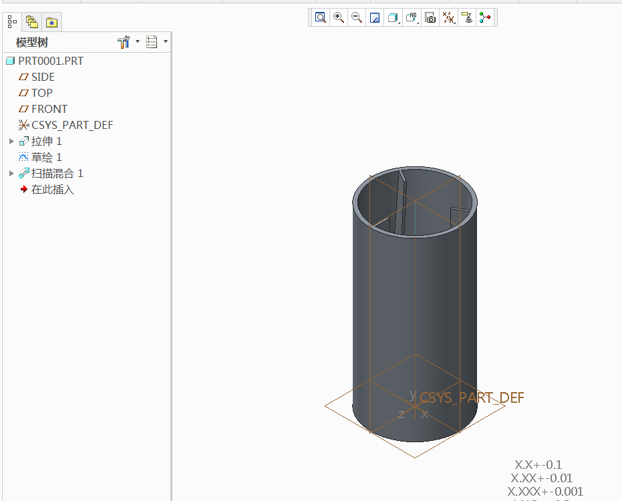Click the Zoom In tool

click(338, 17)
